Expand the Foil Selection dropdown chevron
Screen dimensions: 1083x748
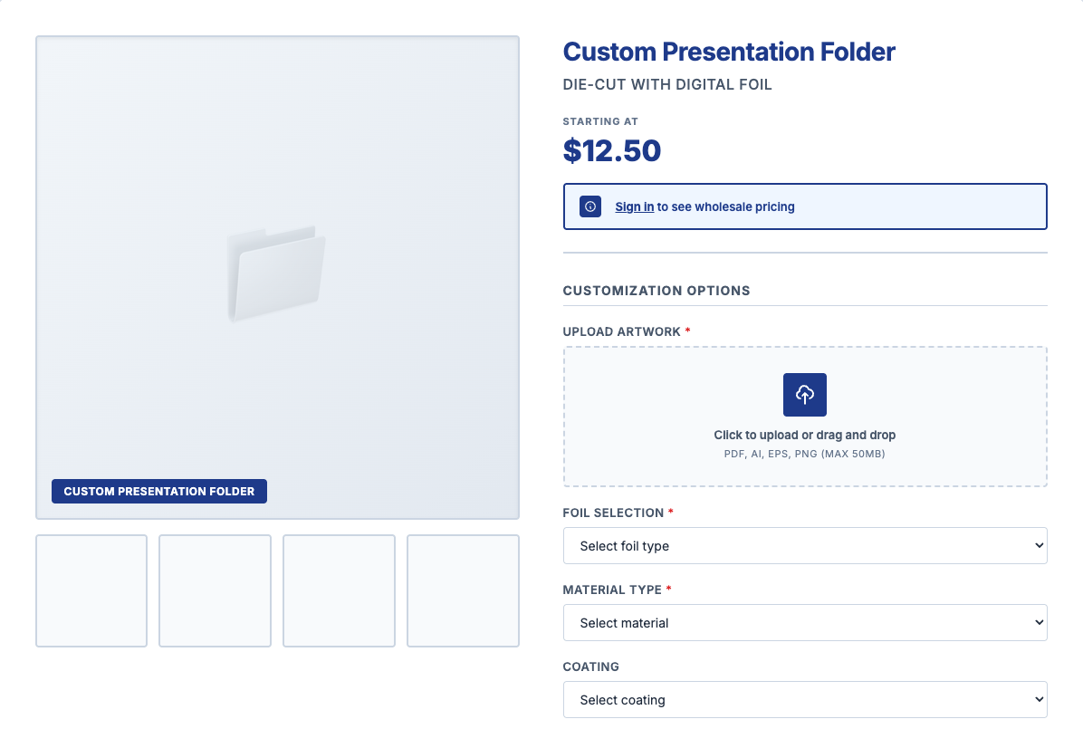(1032, 545)
